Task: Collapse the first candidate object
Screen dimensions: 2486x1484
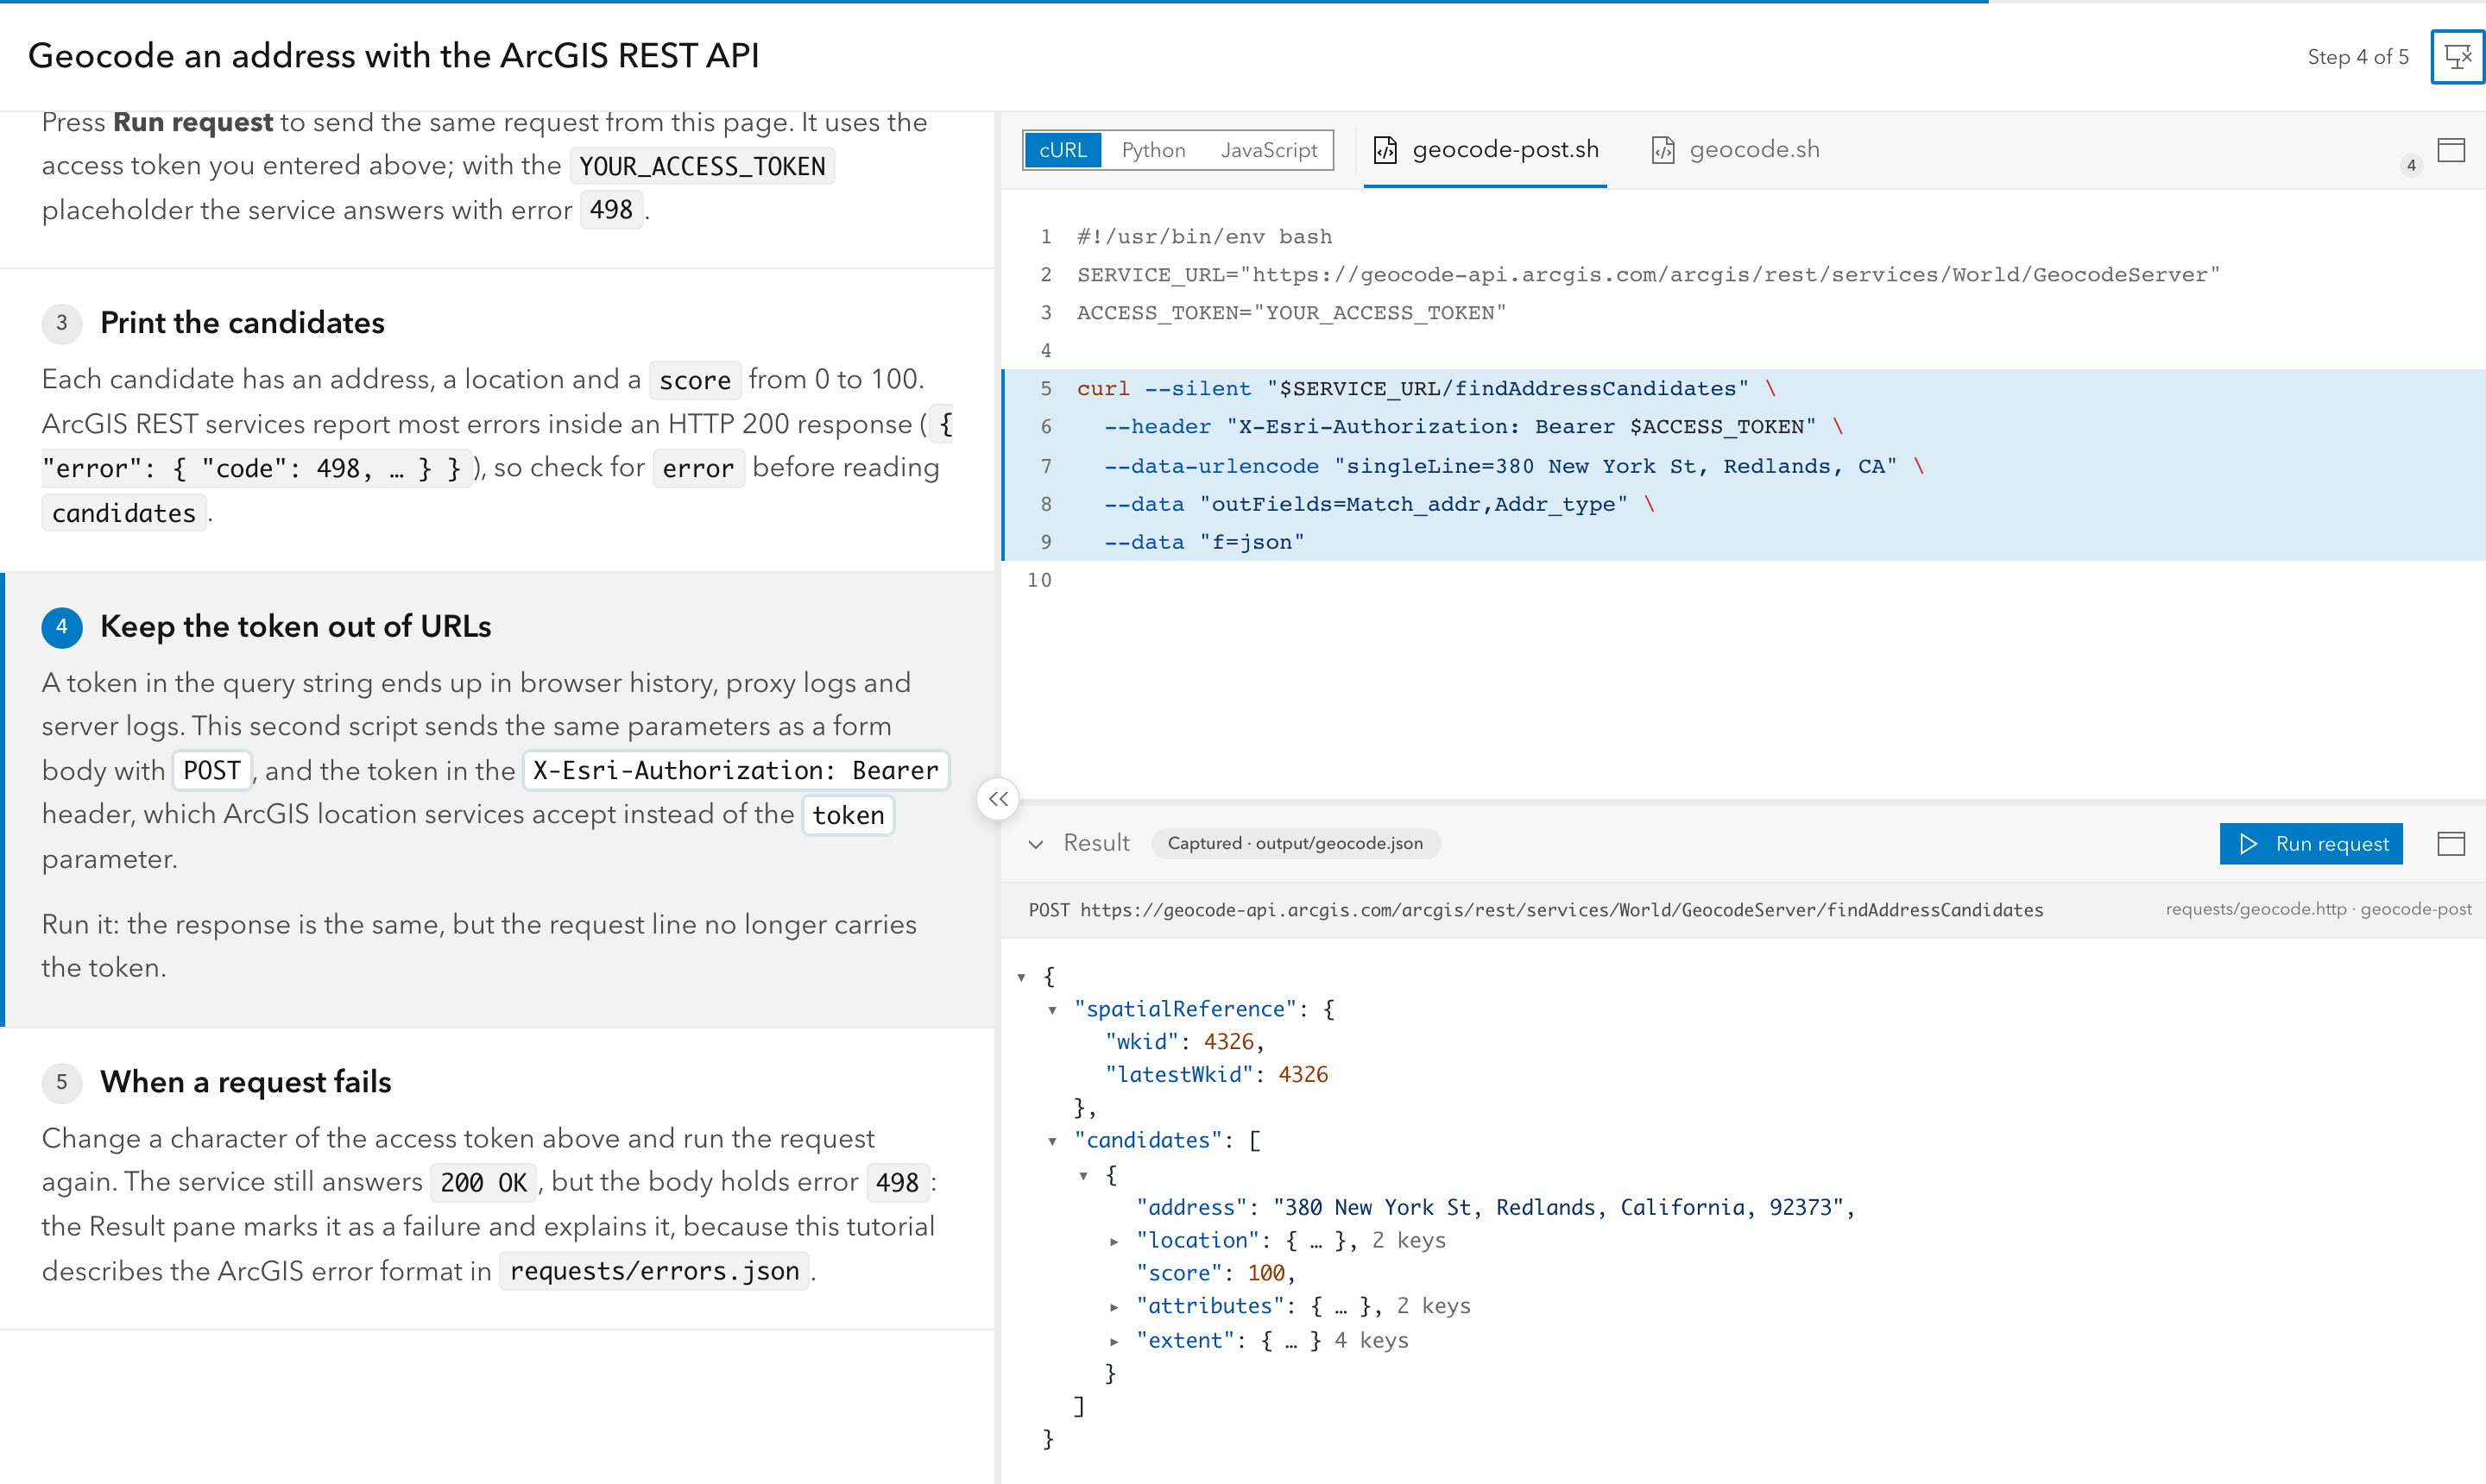Action: point(1083,1175)
